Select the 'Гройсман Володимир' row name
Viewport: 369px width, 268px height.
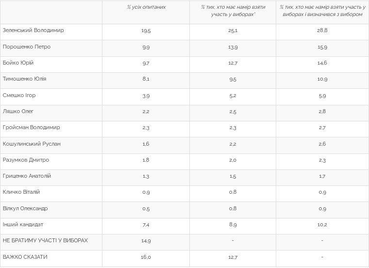click(x=32, y=128)
